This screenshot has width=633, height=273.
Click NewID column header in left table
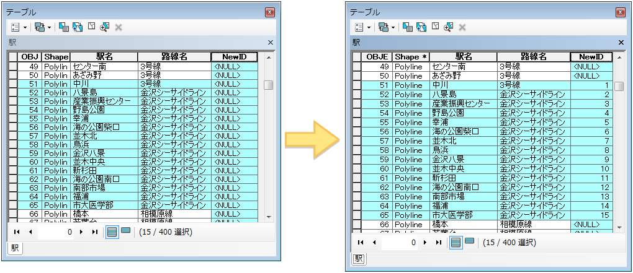pos(233,56)
